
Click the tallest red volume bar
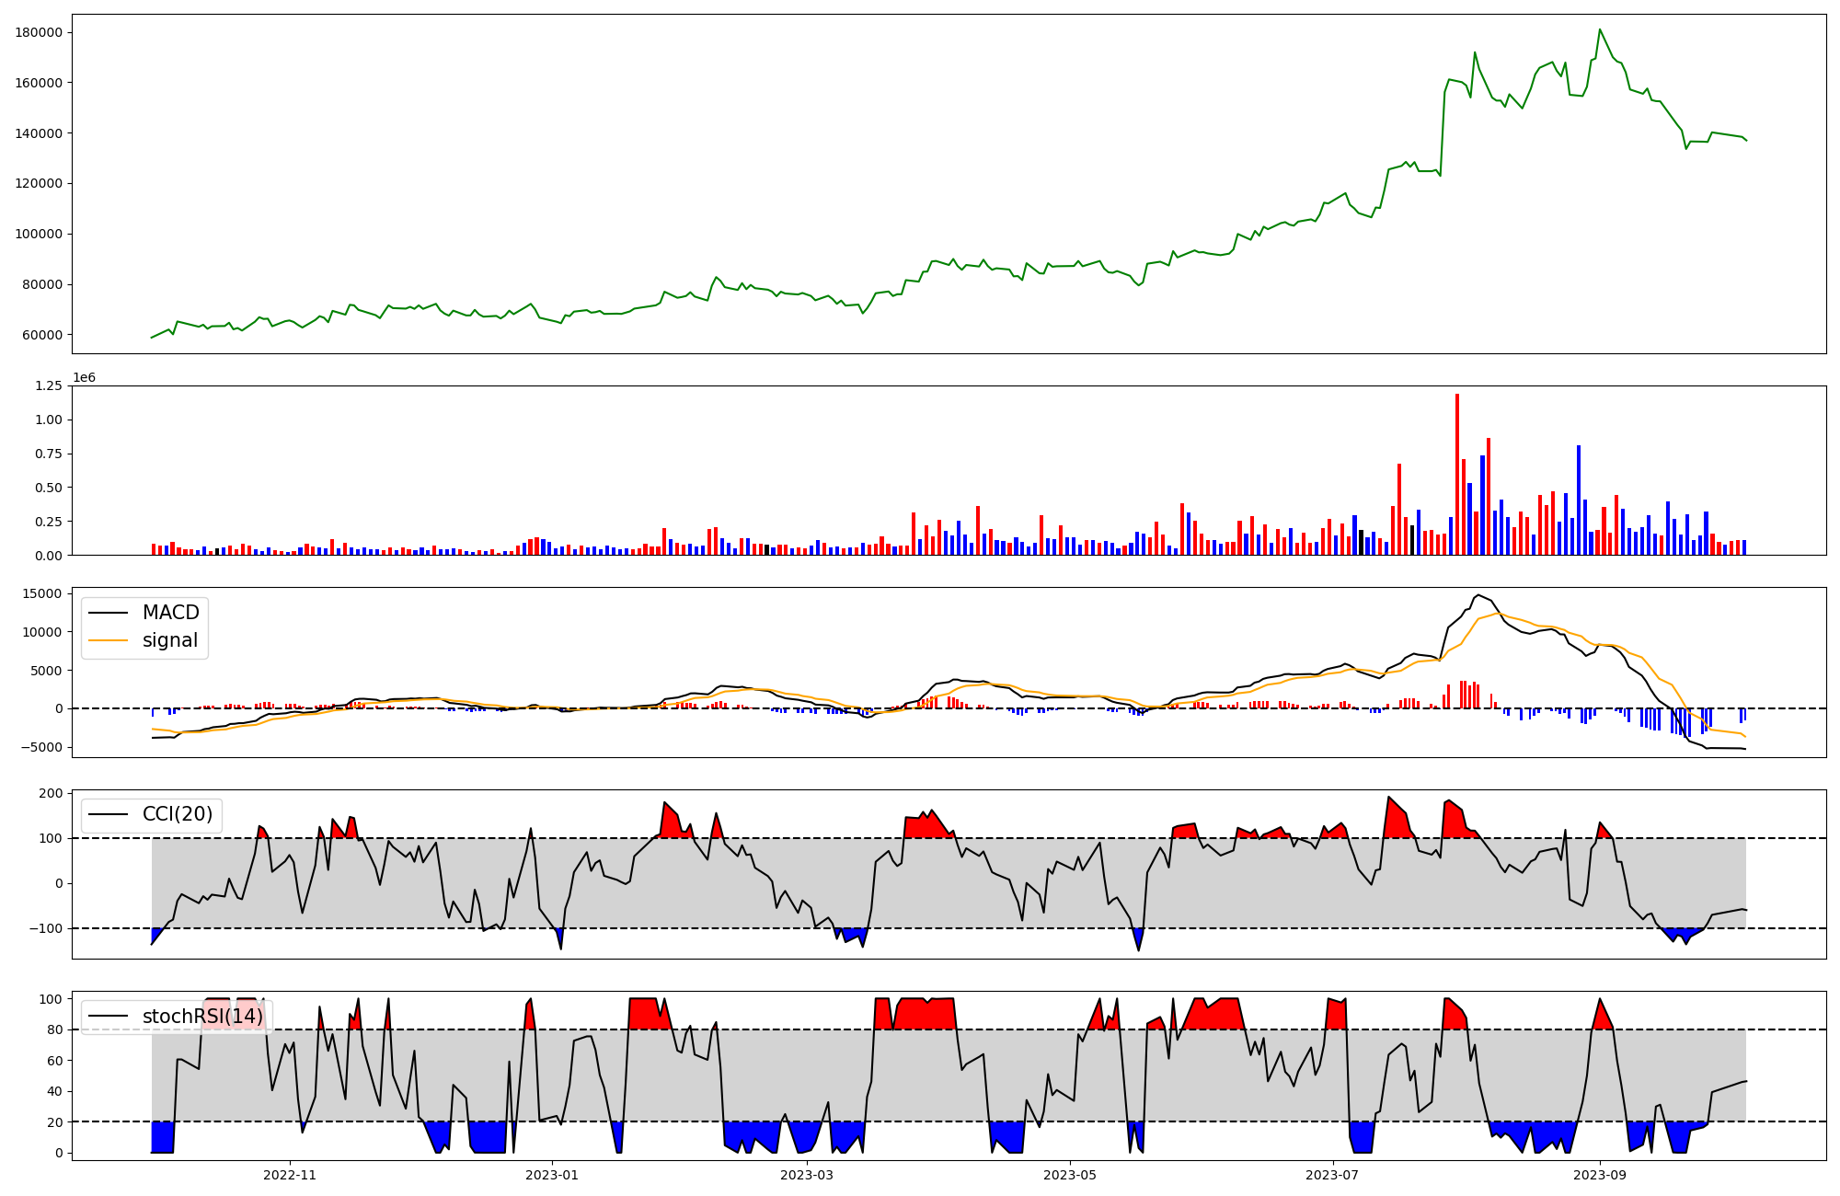(1457, 474)
